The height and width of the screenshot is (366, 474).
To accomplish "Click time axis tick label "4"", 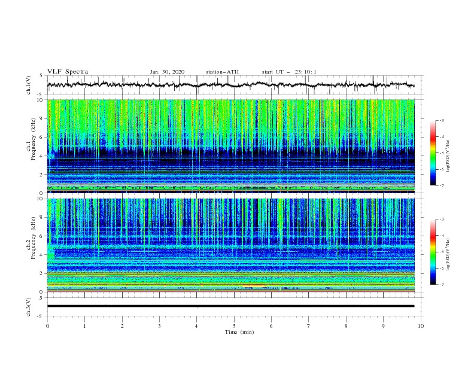I will [x=196, y=326].
